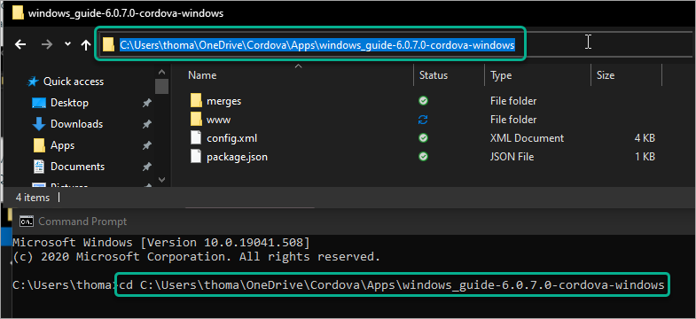Image resolution: width=696 pixels, height=319 pixels.
Task: Click the Forward navigation arrow
Action: pos(47,44)
